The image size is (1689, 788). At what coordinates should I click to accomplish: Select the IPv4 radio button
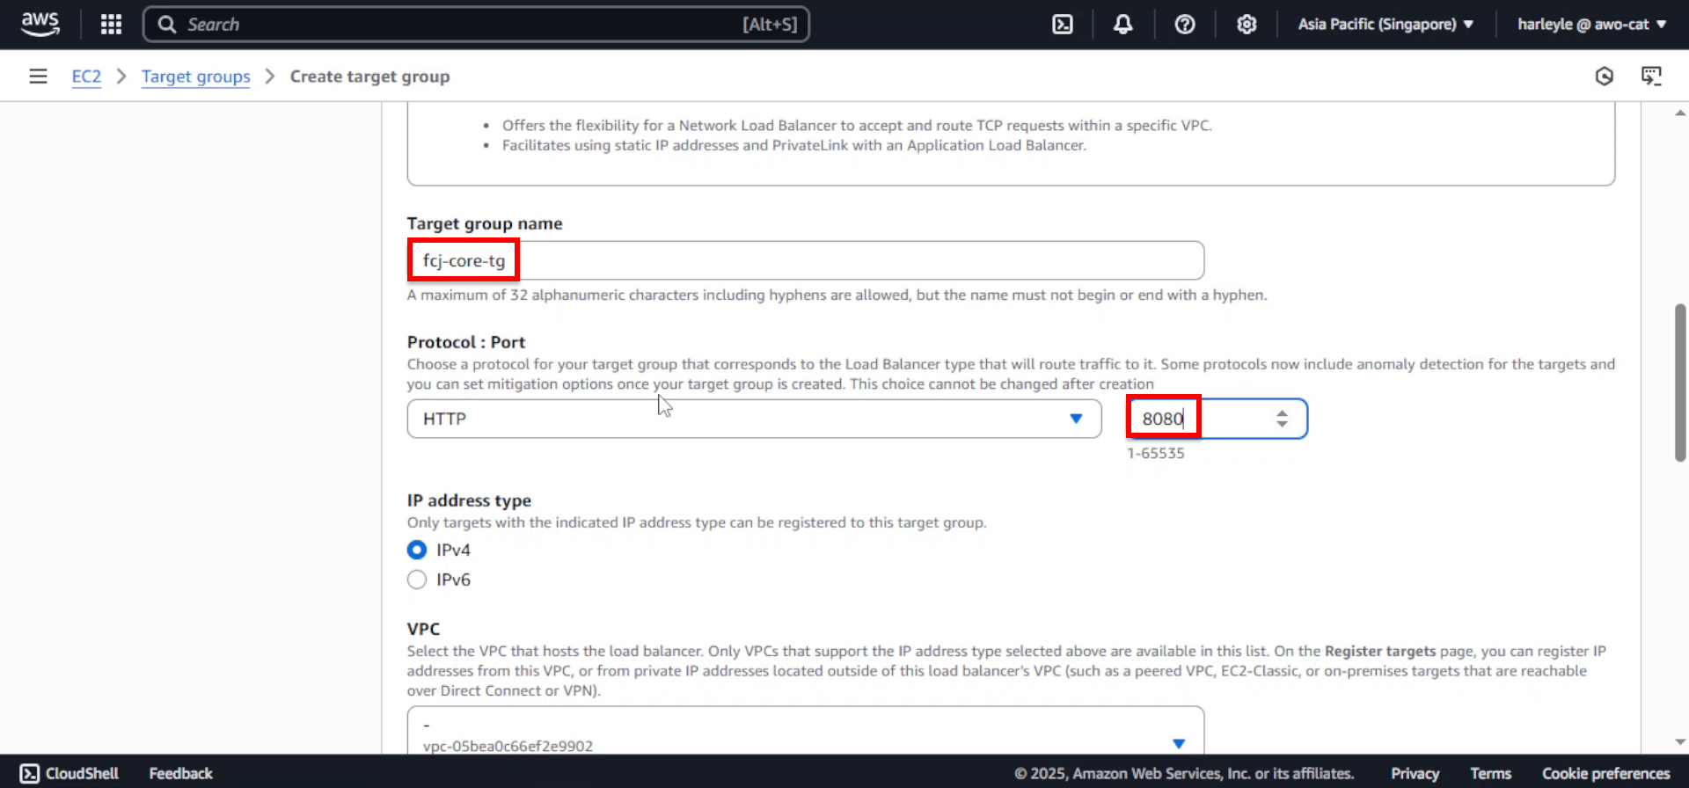click(417, 550)
